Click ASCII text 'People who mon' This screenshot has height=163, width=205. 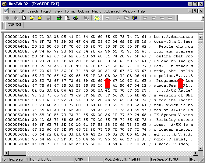176,46
